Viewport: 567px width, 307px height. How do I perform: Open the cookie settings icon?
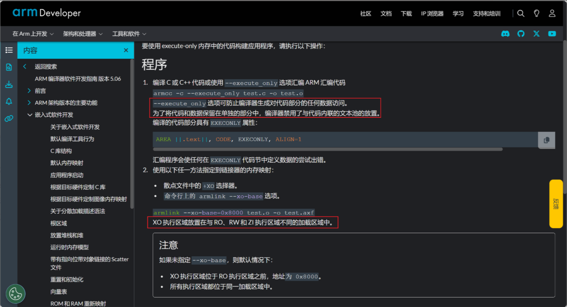pos(16,293)
